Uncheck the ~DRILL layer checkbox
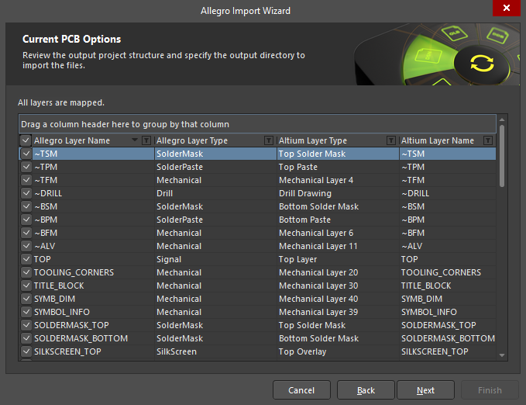Image resolution: width=526 pixels, height=405 pixels. [x=26, y=193]
